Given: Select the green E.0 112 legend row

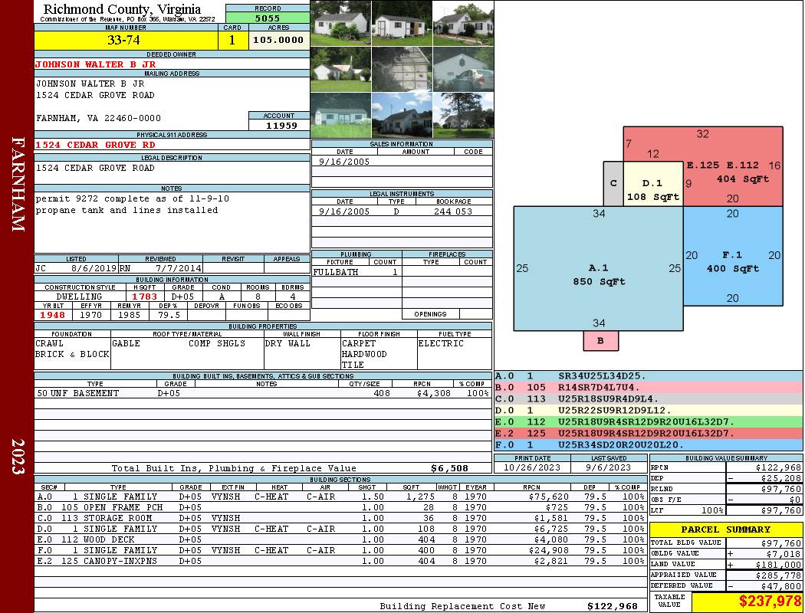Looking at the screenshot, I should point(649,421).
